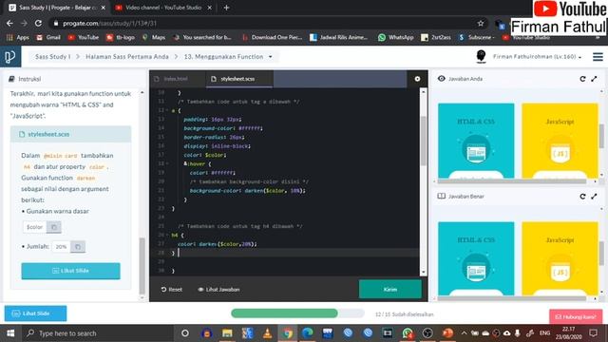The width and height of the screenshot is (608, 342).
Task: Click the editor settings gear icon
Action: (x=417, y=79)
